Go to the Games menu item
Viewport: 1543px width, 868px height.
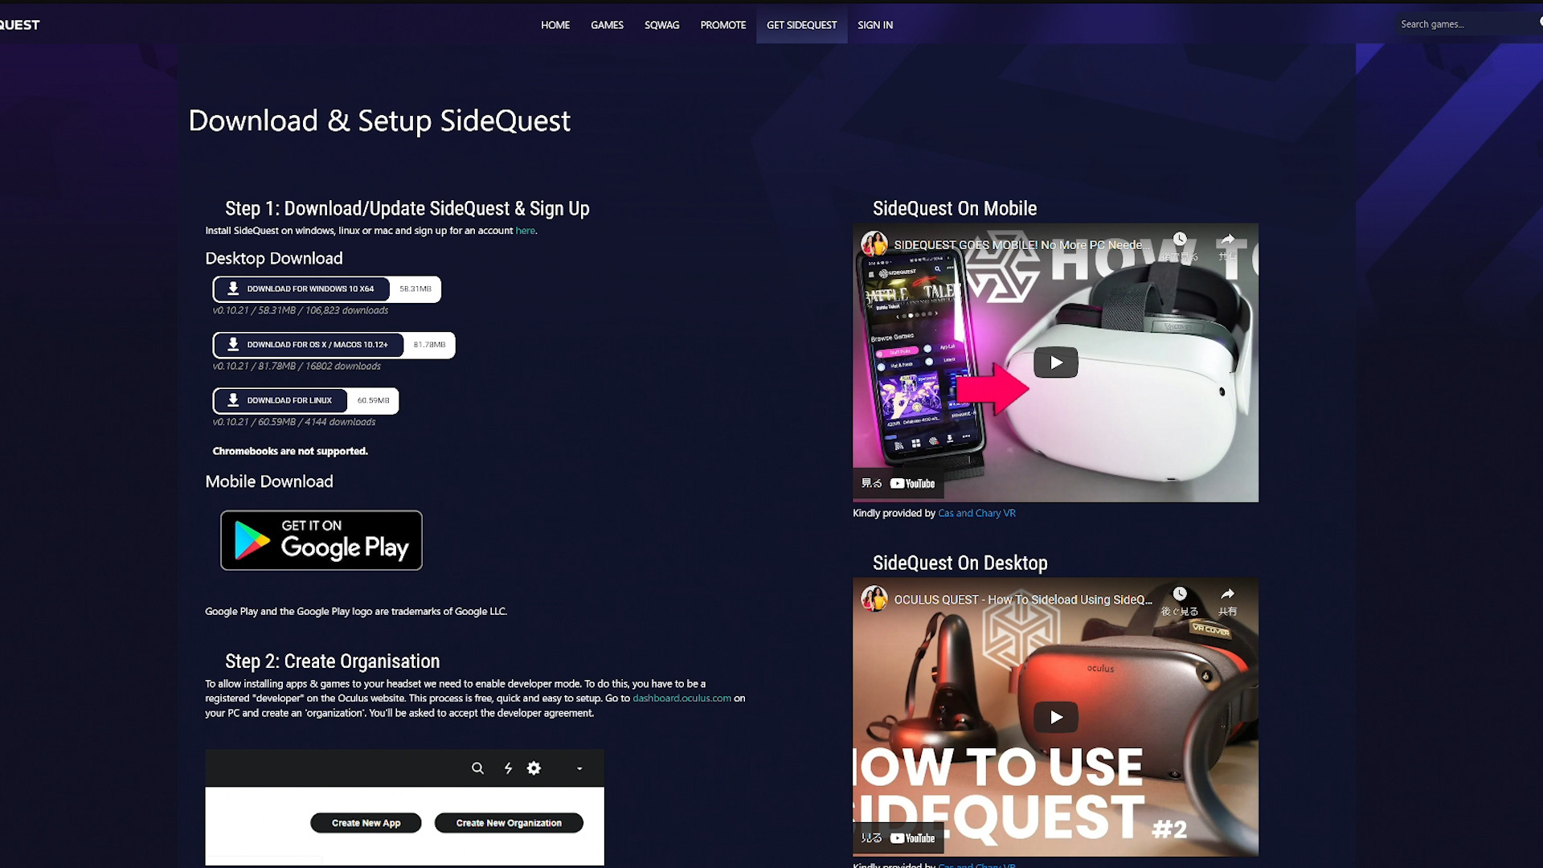click(x=607, y=25)
